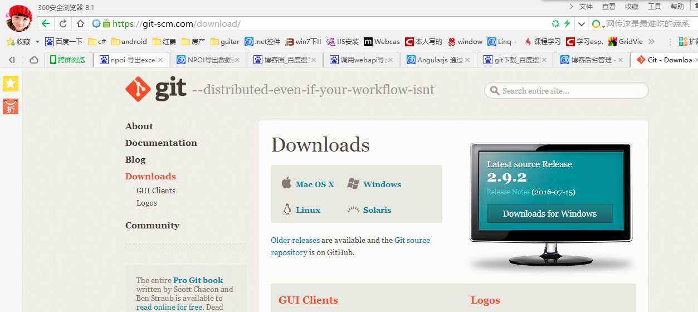The height and width of the screenshot is (312, 698).
Task: Open the 工具 menu
Action: click(x=655, y=7)
